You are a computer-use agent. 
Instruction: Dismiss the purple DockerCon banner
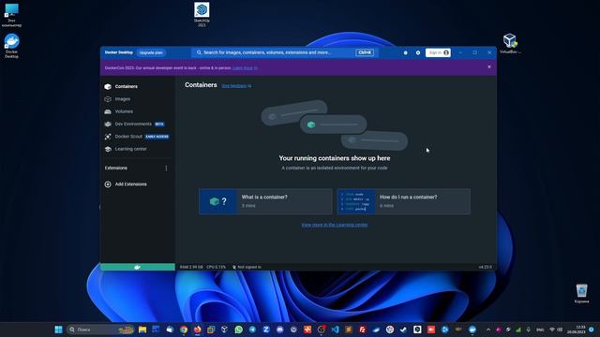[x=489, y=66]
